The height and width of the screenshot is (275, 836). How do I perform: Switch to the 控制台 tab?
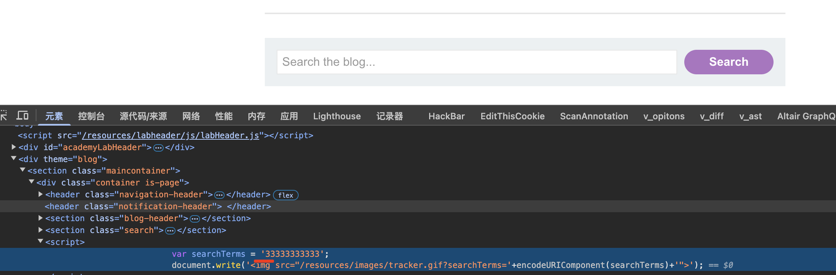91,116
